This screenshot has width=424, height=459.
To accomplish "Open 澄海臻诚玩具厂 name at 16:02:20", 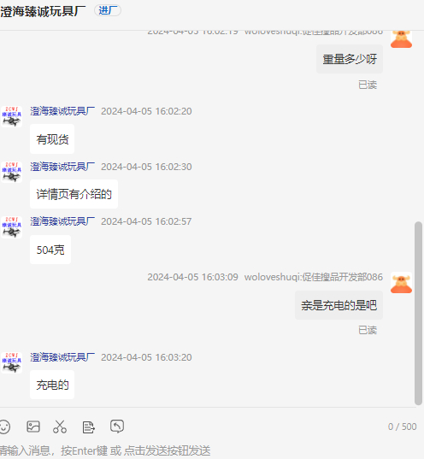I will 62,111.
